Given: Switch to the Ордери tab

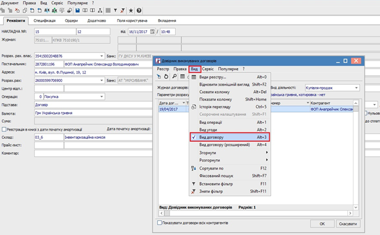Looking at the screenshot, I should pos(72,20).
